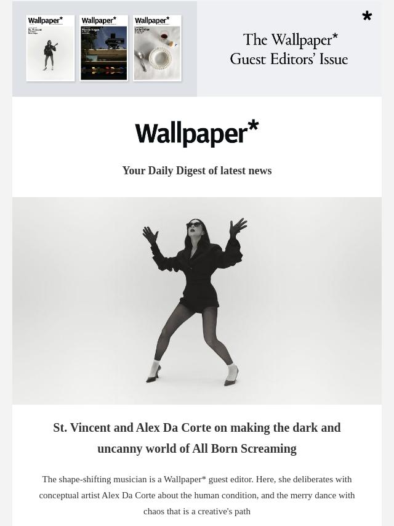Click the Wallpaper* masthead on the third cover
Viewport: 394px width, 526px height.
(x=152, y=20)
